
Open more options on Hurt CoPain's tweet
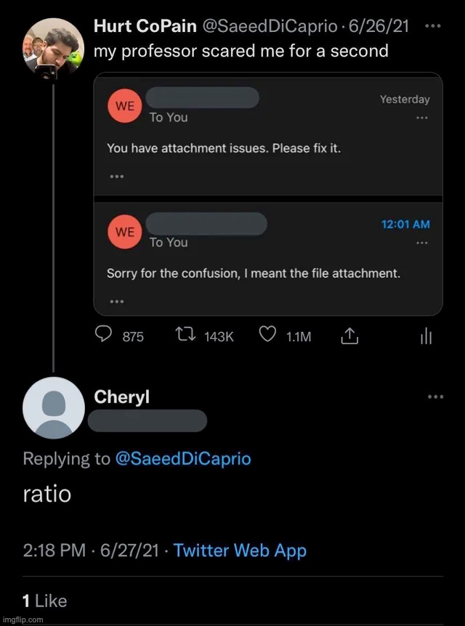(x=432, y=26)
